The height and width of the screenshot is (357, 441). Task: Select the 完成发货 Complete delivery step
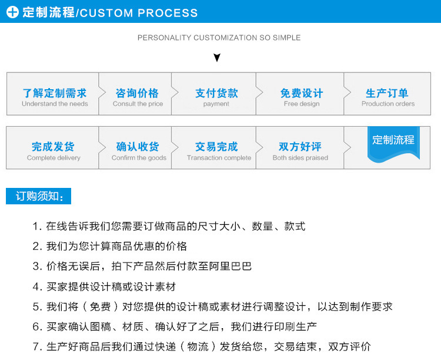point(52,148)
